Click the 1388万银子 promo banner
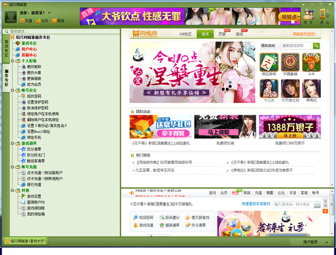The height and width of the screenshot is (255, 336). (x=290, y=127)
